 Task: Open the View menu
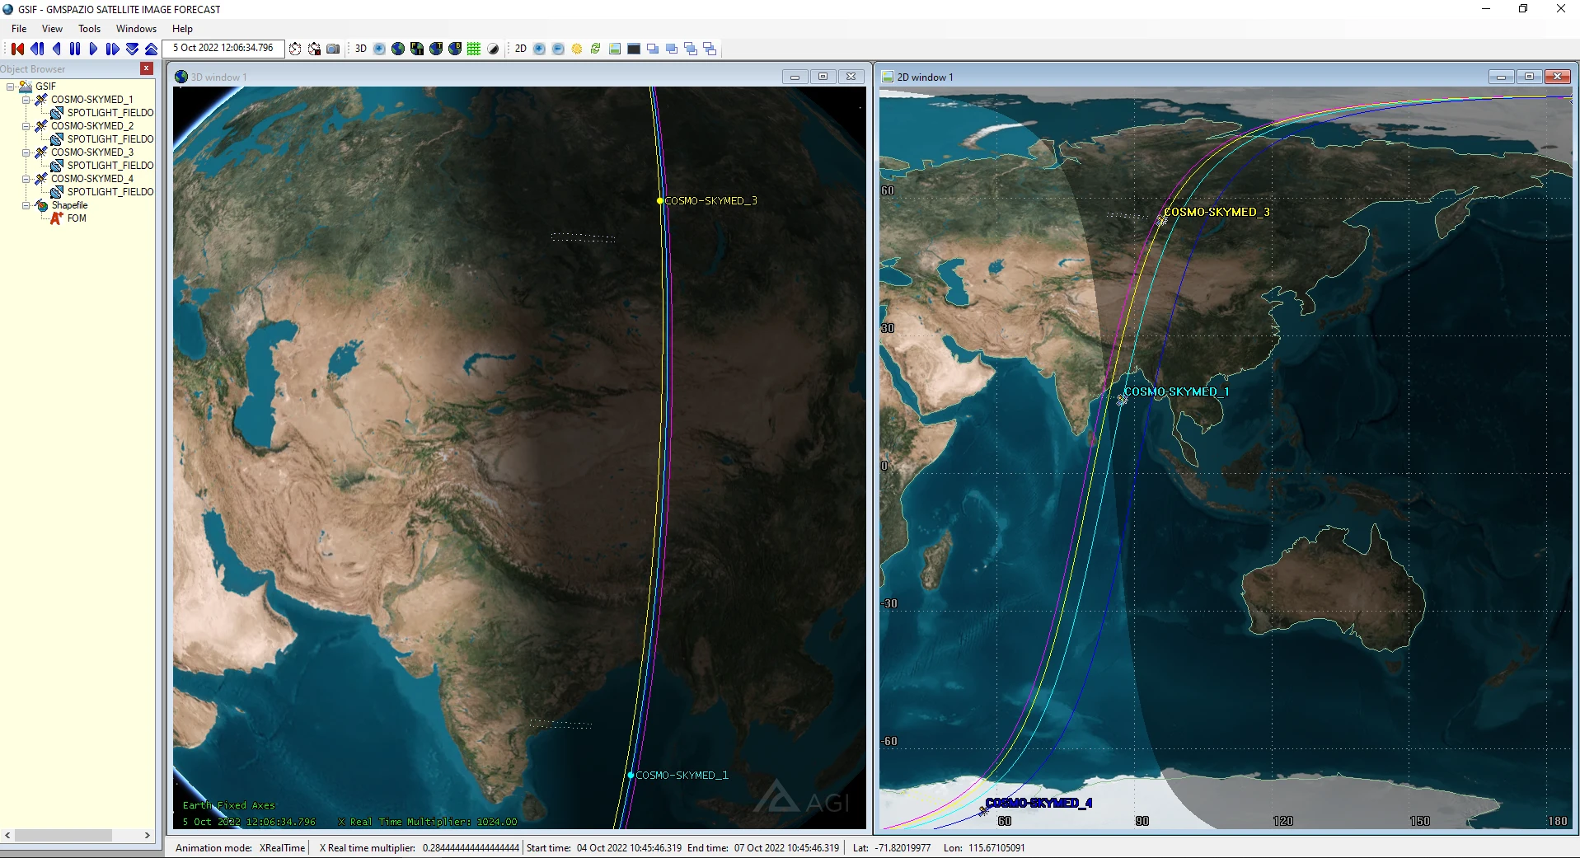(x=52, y=28)
